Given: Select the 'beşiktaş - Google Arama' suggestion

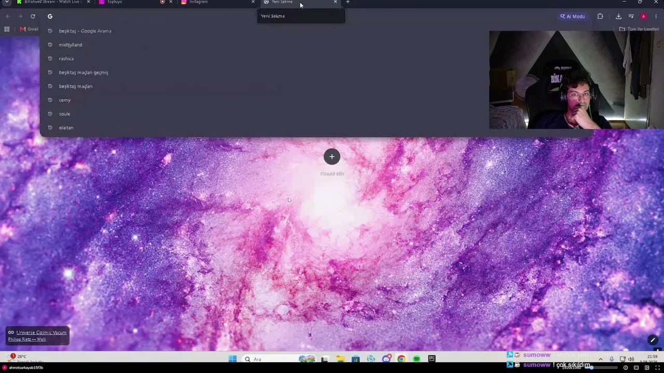Looking at the screenshot, I should [316, 31].
